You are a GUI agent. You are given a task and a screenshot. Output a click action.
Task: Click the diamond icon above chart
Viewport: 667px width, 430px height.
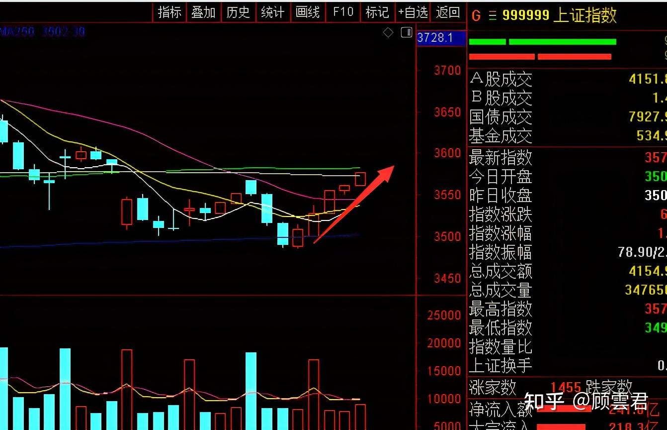tap(388, 32)
